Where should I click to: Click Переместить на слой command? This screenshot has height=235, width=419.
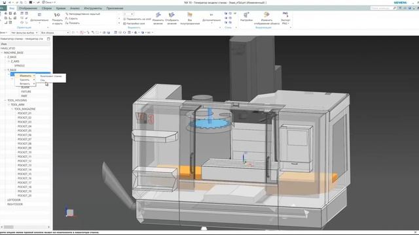click(137, 19)
